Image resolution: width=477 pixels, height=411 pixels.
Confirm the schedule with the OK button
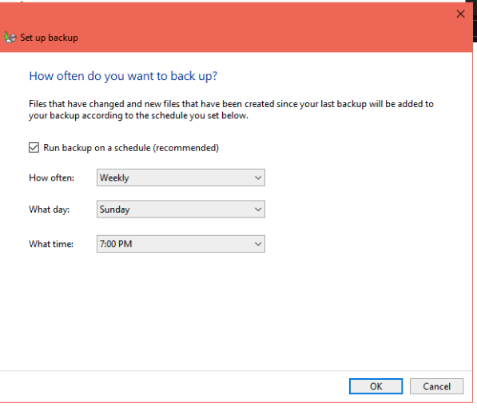(376, 386)
